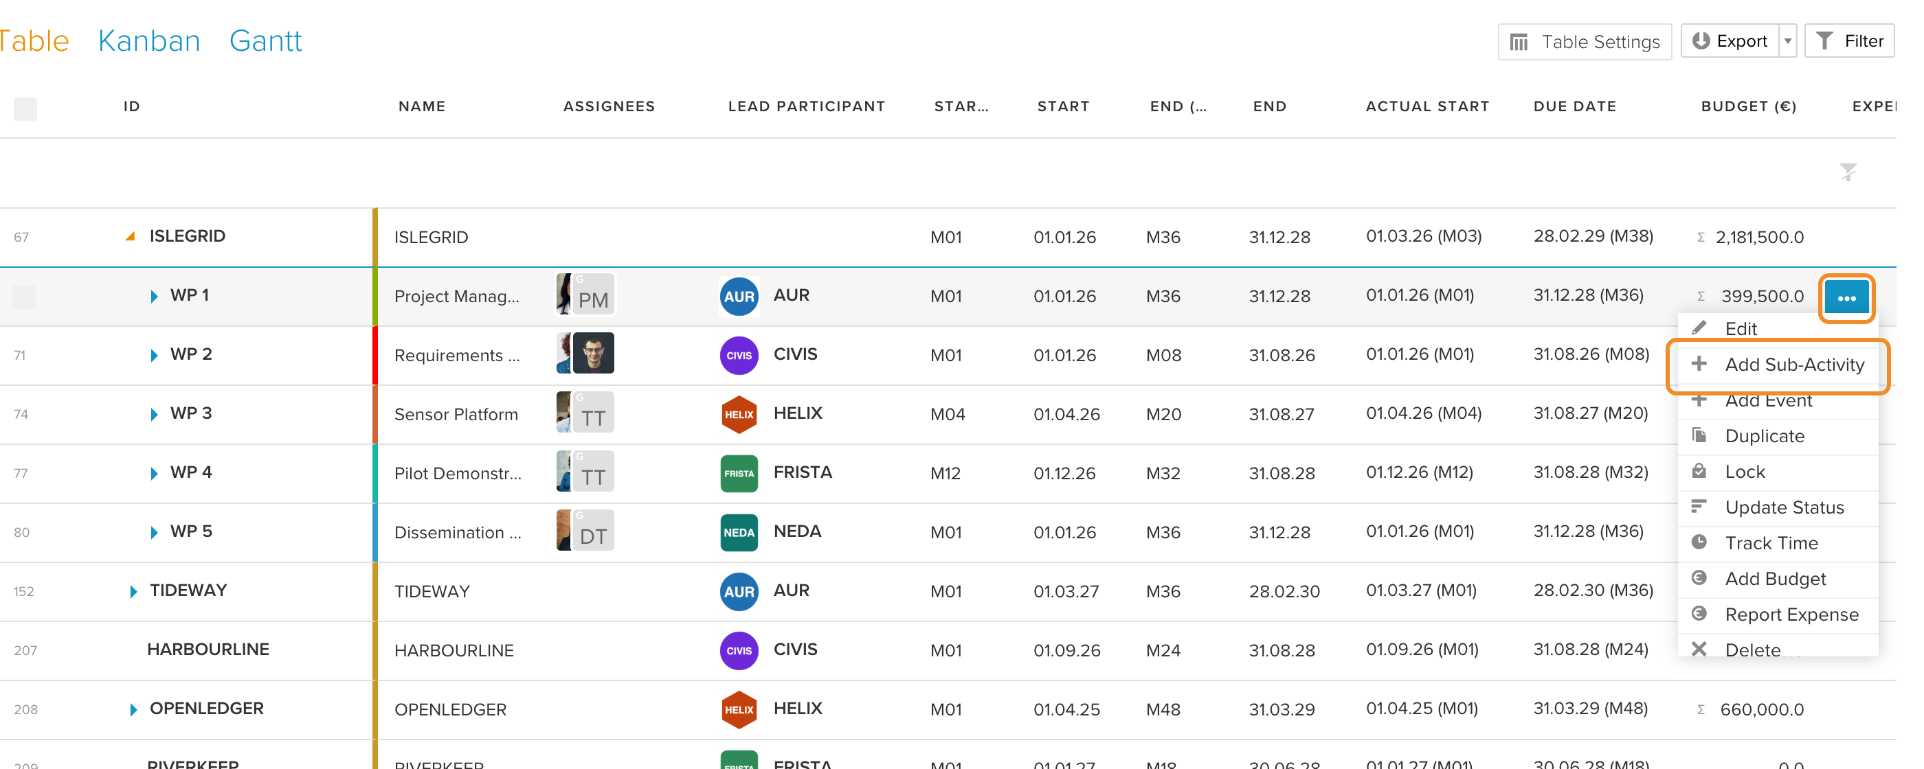Screen dimensions: 1924x769
Task: Open Table Settings
Action: [x=1584, y=42]
